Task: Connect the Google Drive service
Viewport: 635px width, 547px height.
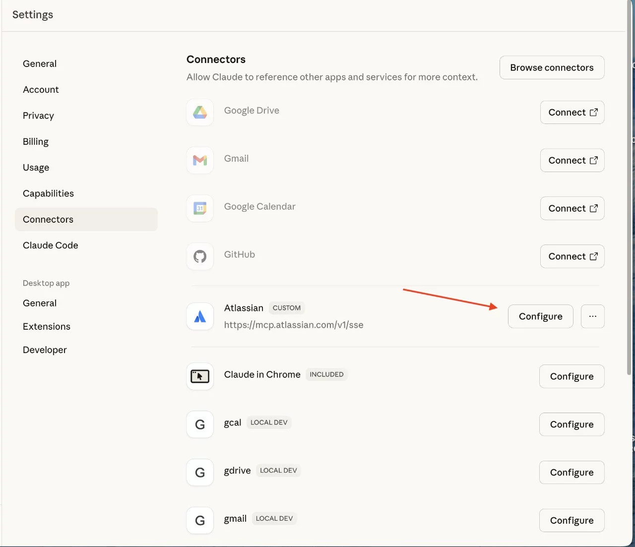Action: 572,113
